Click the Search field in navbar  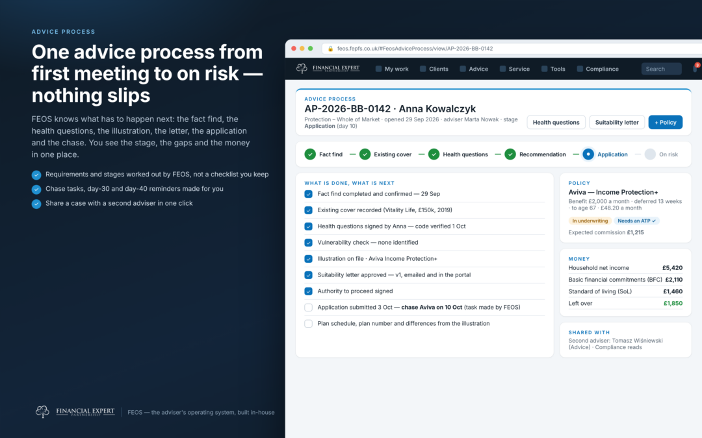pyautogui.click(x=661, y=69)
